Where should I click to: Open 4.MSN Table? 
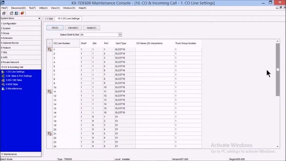pos(12,85)
